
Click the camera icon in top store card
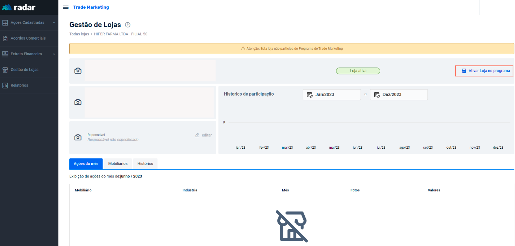pyautogui.click(x=78, y=71)
